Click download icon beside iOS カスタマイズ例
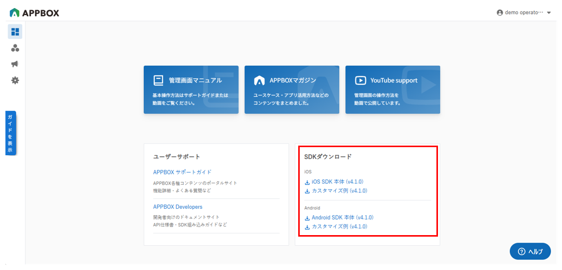 tap(307, 191)
